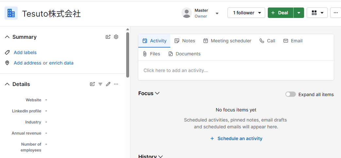Click the Add labels link
This screenshot has height=158, width=341.
click(x=25, y=52)
